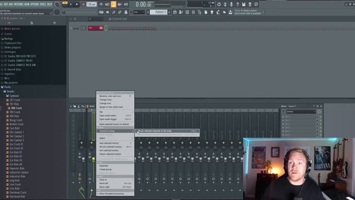Open the snap Line dropdown
The image size is (355, 200).
(x=139, y=12)
